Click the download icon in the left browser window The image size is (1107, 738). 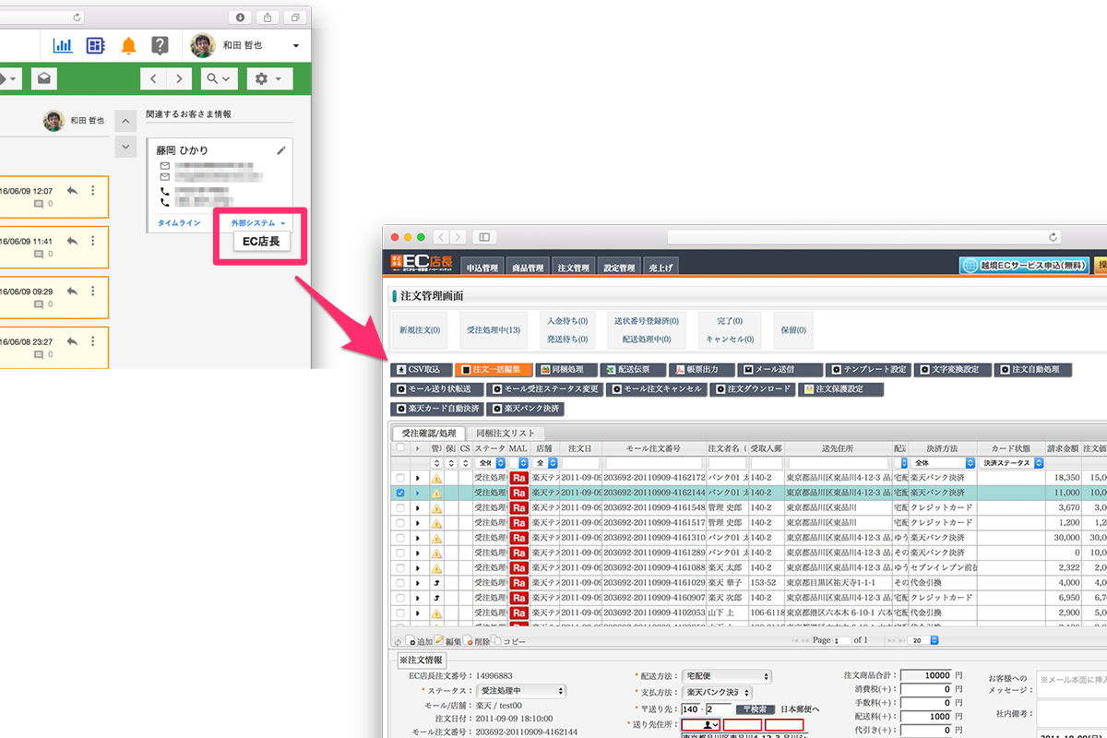[241, 17]
